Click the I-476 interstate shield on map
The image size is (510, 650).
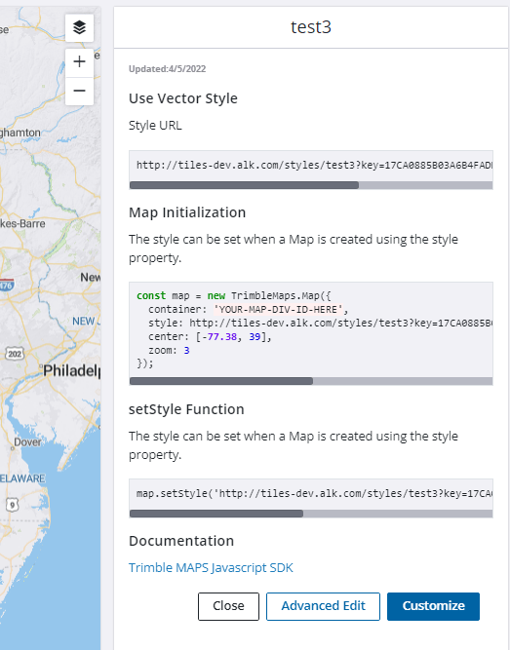[6, 285]
